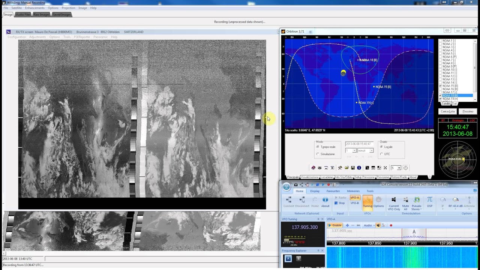Select VFO-A button in VFOs group

coord(355,198)
